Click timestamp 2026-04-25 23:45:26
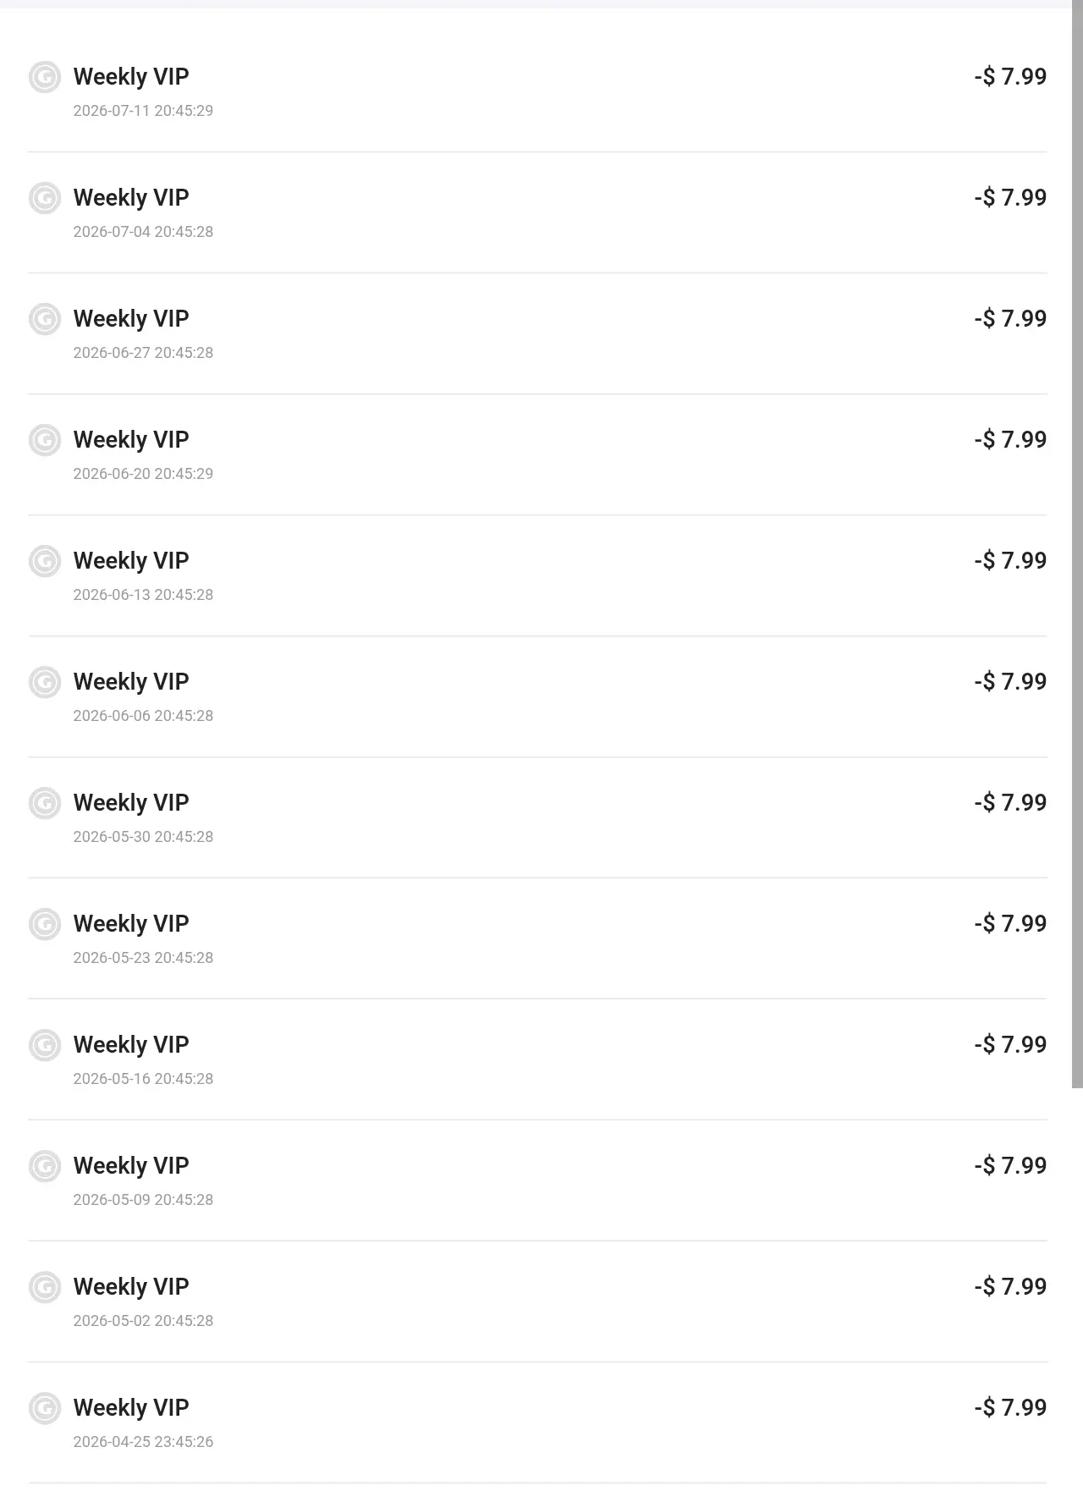 tap(143, 1441)
